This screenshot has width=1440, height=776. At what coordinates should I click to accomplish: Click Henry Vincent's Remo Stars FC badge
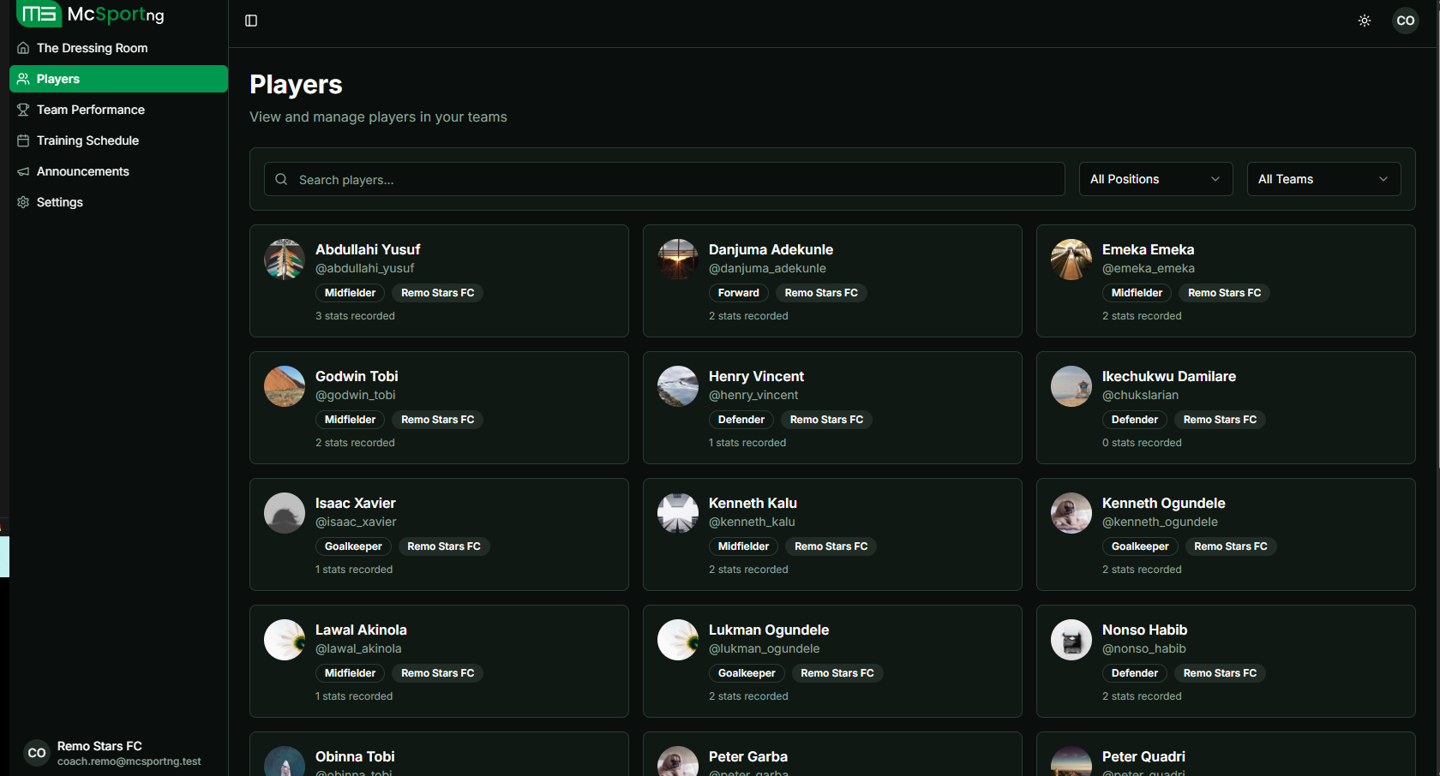[826, 420]
